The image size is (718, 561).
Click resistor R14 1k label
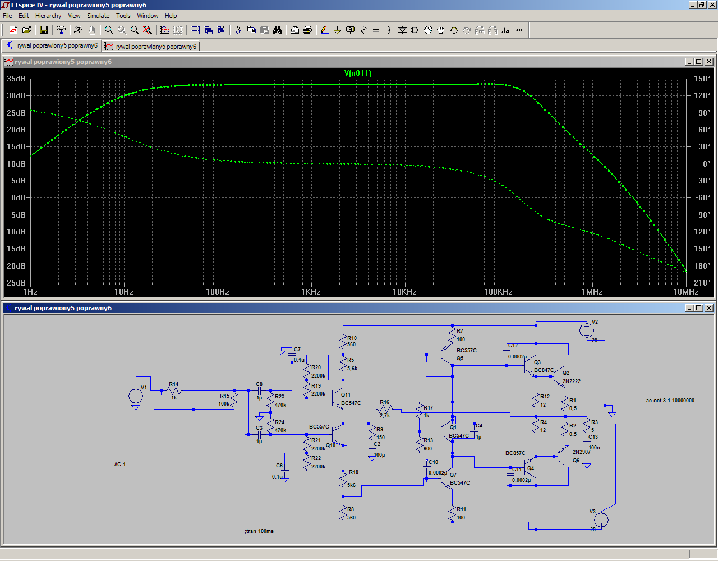(174, 390)
